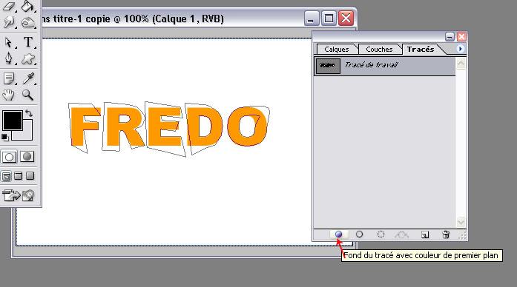Select the Tracé de travail path row
This screenshot has height=287, width=517.
[x=385, y=66]
